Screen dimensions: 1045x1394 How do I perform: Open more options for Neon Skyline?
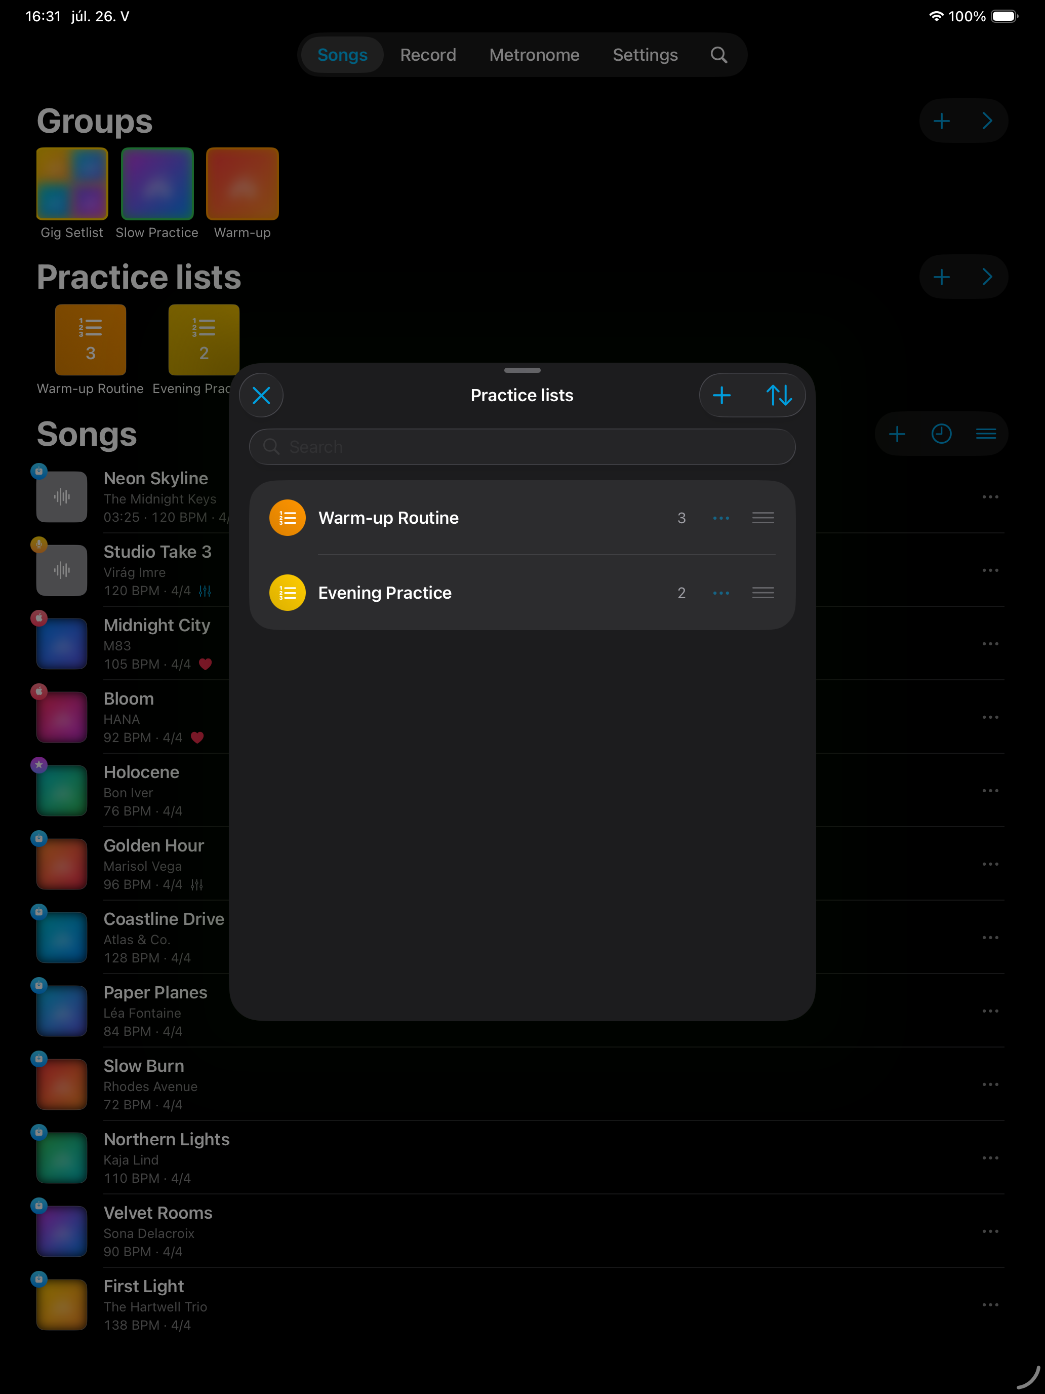click(990, 496)
